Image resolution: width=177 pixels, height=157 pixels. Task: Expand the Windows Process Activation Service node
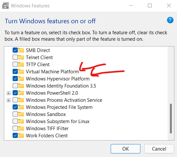[x=9, y=100]
